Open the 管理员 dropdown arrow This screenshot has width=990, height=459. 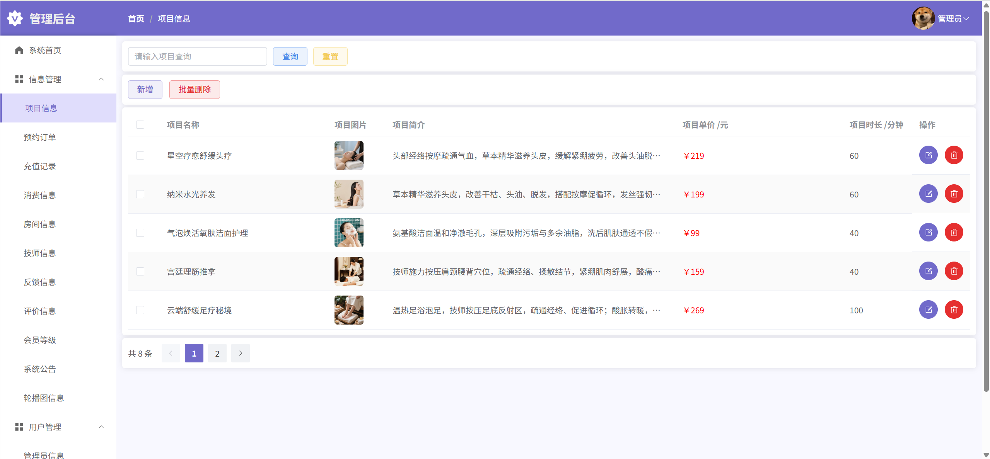(966, 18)
